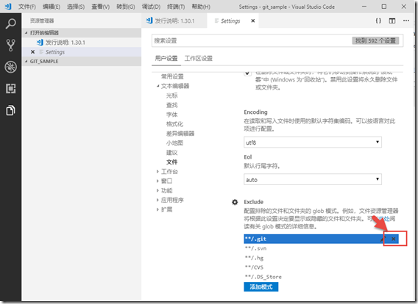418x304 pixels.
Task: Collapse the 文本编辑器 settings group
Action: pos(157,86)
